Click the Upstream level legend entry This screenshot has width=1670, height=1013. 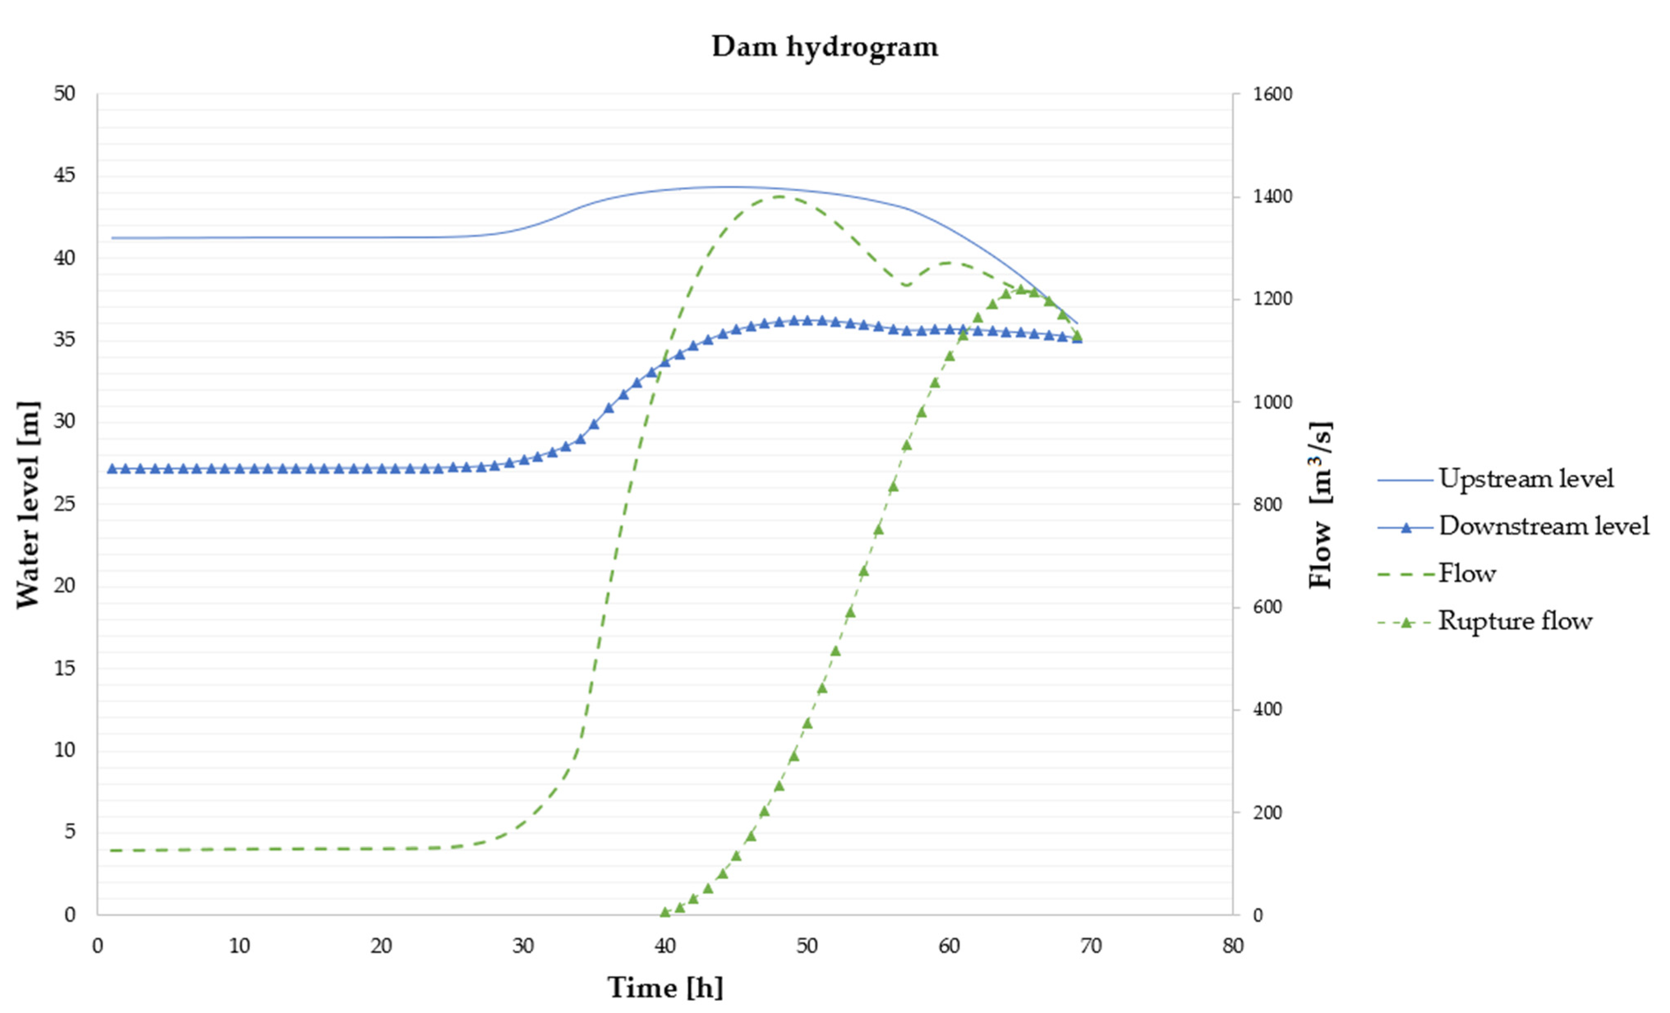(1525, 479)
